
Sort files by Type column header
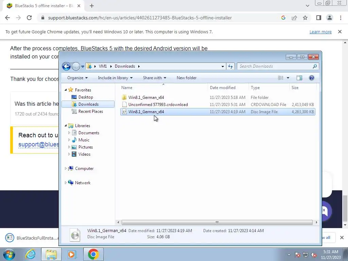pos(269,88)
